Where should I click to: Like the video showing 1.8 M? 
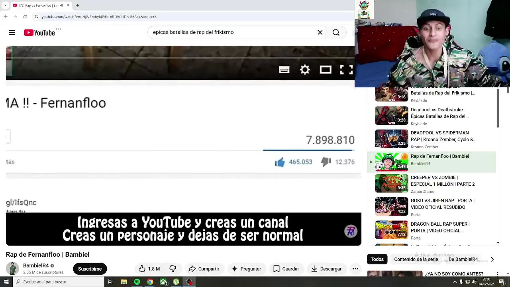point(149,269)
